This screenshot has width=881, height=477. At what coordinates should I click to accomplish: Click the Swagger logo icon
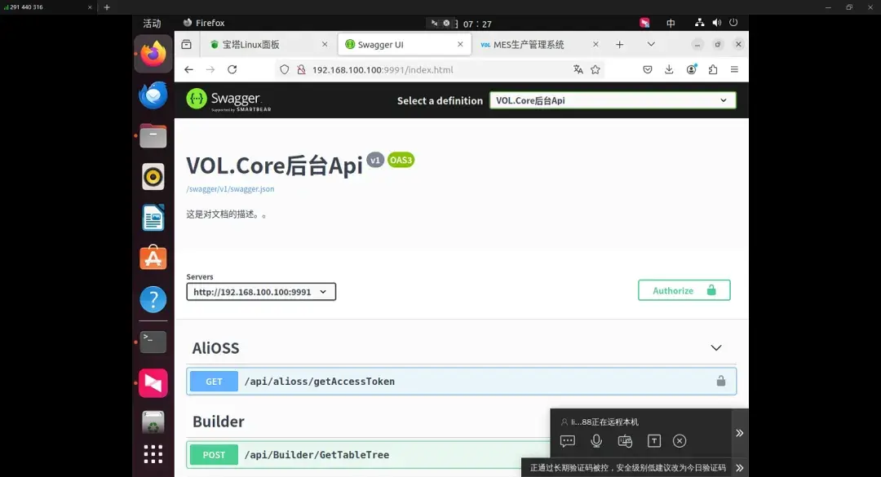196,99
